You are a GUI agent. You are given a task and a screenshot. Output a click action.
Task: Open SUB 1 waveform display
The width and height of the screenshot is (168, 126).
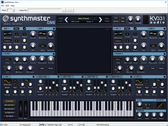tap(43, 34)
